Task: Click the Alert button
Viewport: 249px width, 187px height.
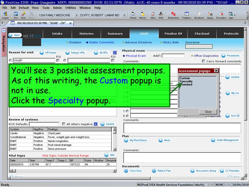Action: pyautogui.click(x=15, y=35)
